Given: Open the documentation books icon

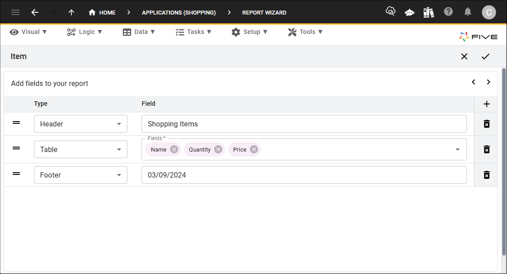Looking at the screenshot, I should (429, 13).
